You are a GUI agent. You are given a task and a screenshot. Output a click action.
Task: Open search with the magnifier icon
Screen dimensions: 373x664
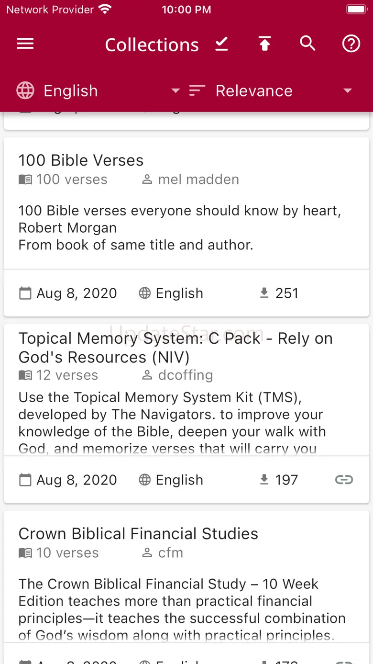coord(307,44)
